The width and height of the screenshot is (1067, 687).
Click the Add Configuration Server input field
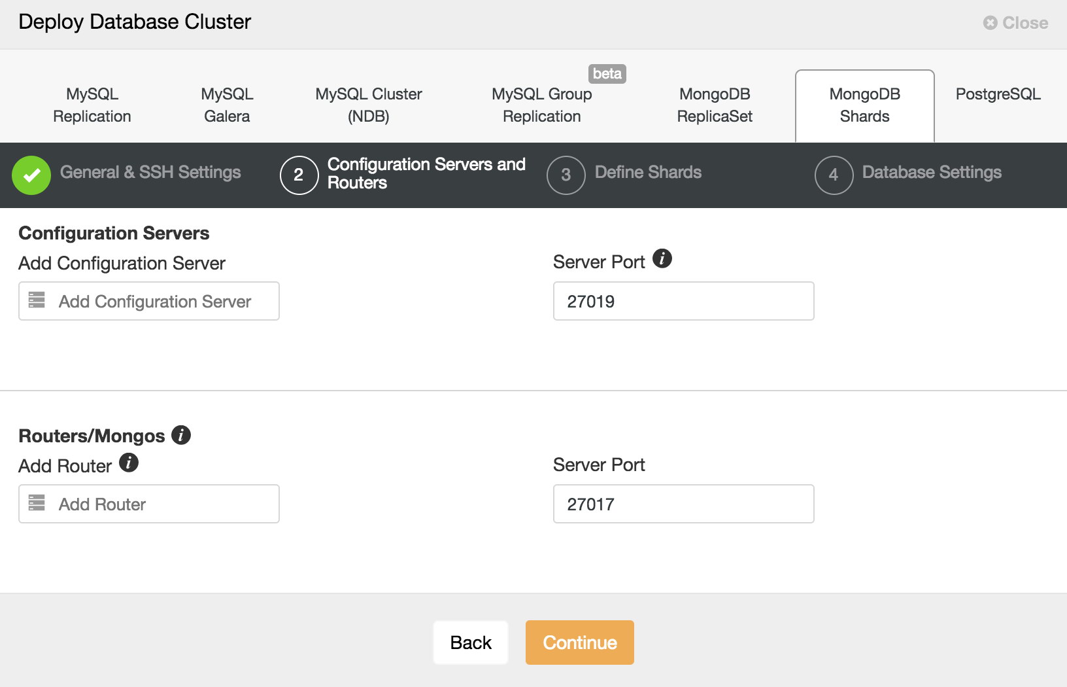coord(149,301)
